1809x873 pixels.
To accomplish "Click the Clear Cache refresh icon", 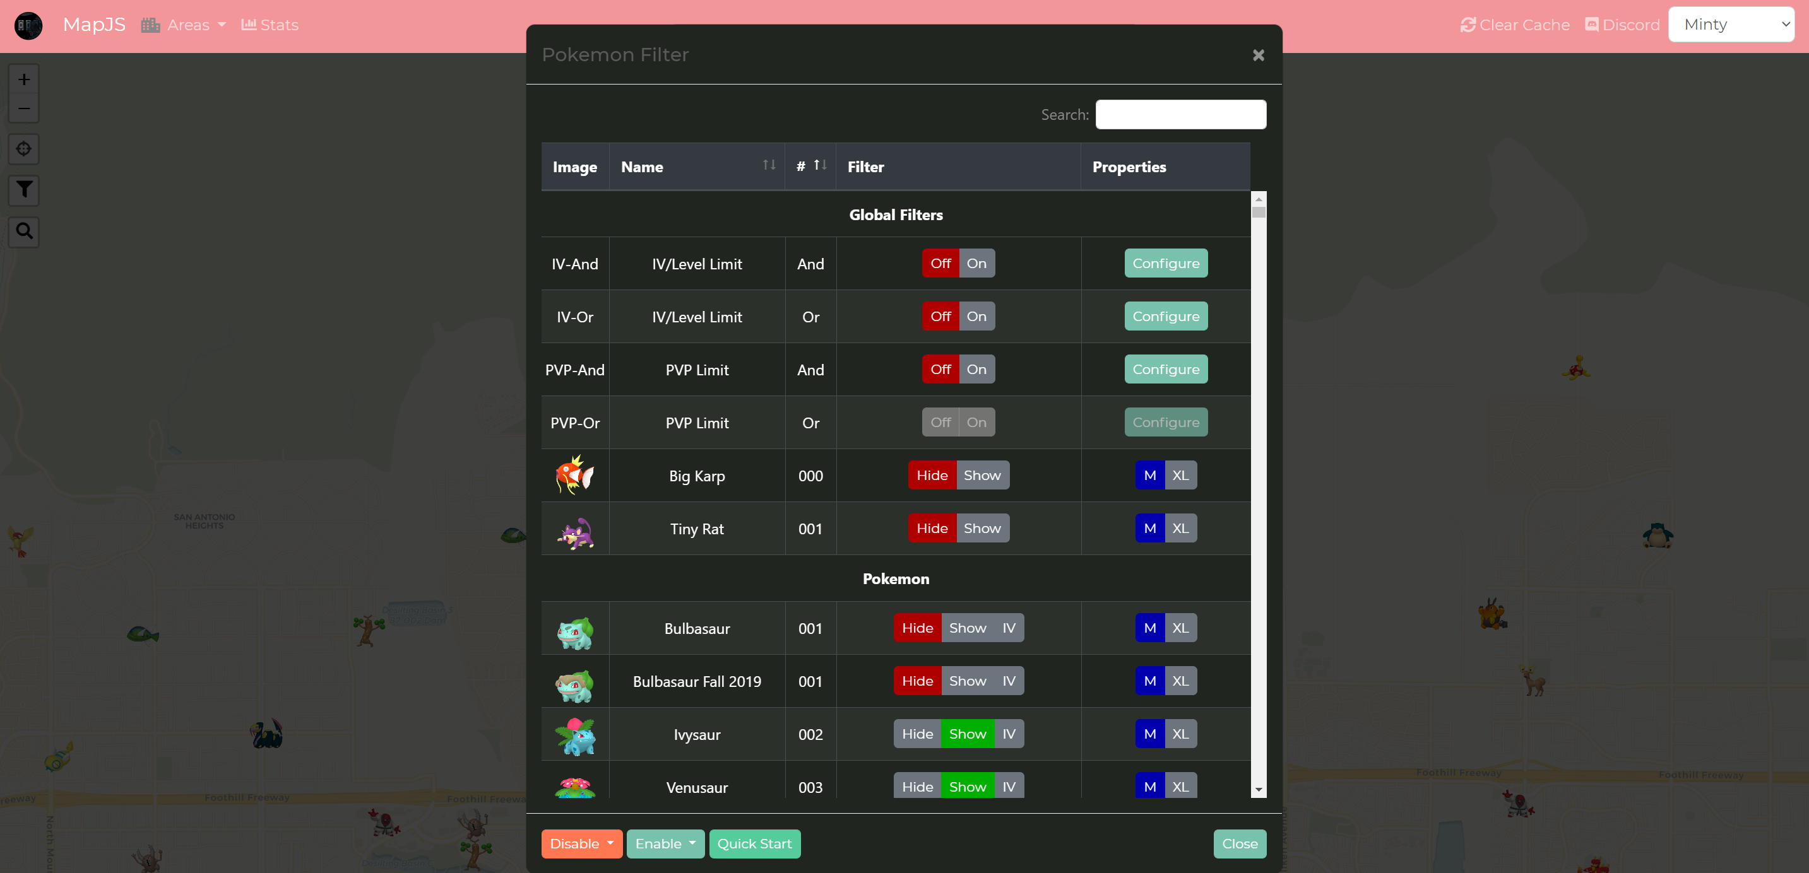I will [1467, 25].
